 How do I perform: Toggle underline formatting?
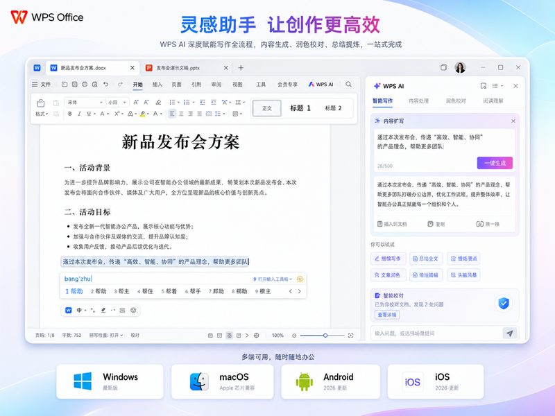coord(89,114)
